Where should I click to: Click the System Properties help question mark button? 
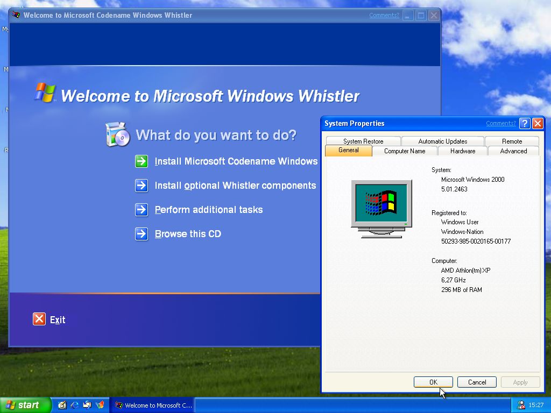tap(525, 123)
